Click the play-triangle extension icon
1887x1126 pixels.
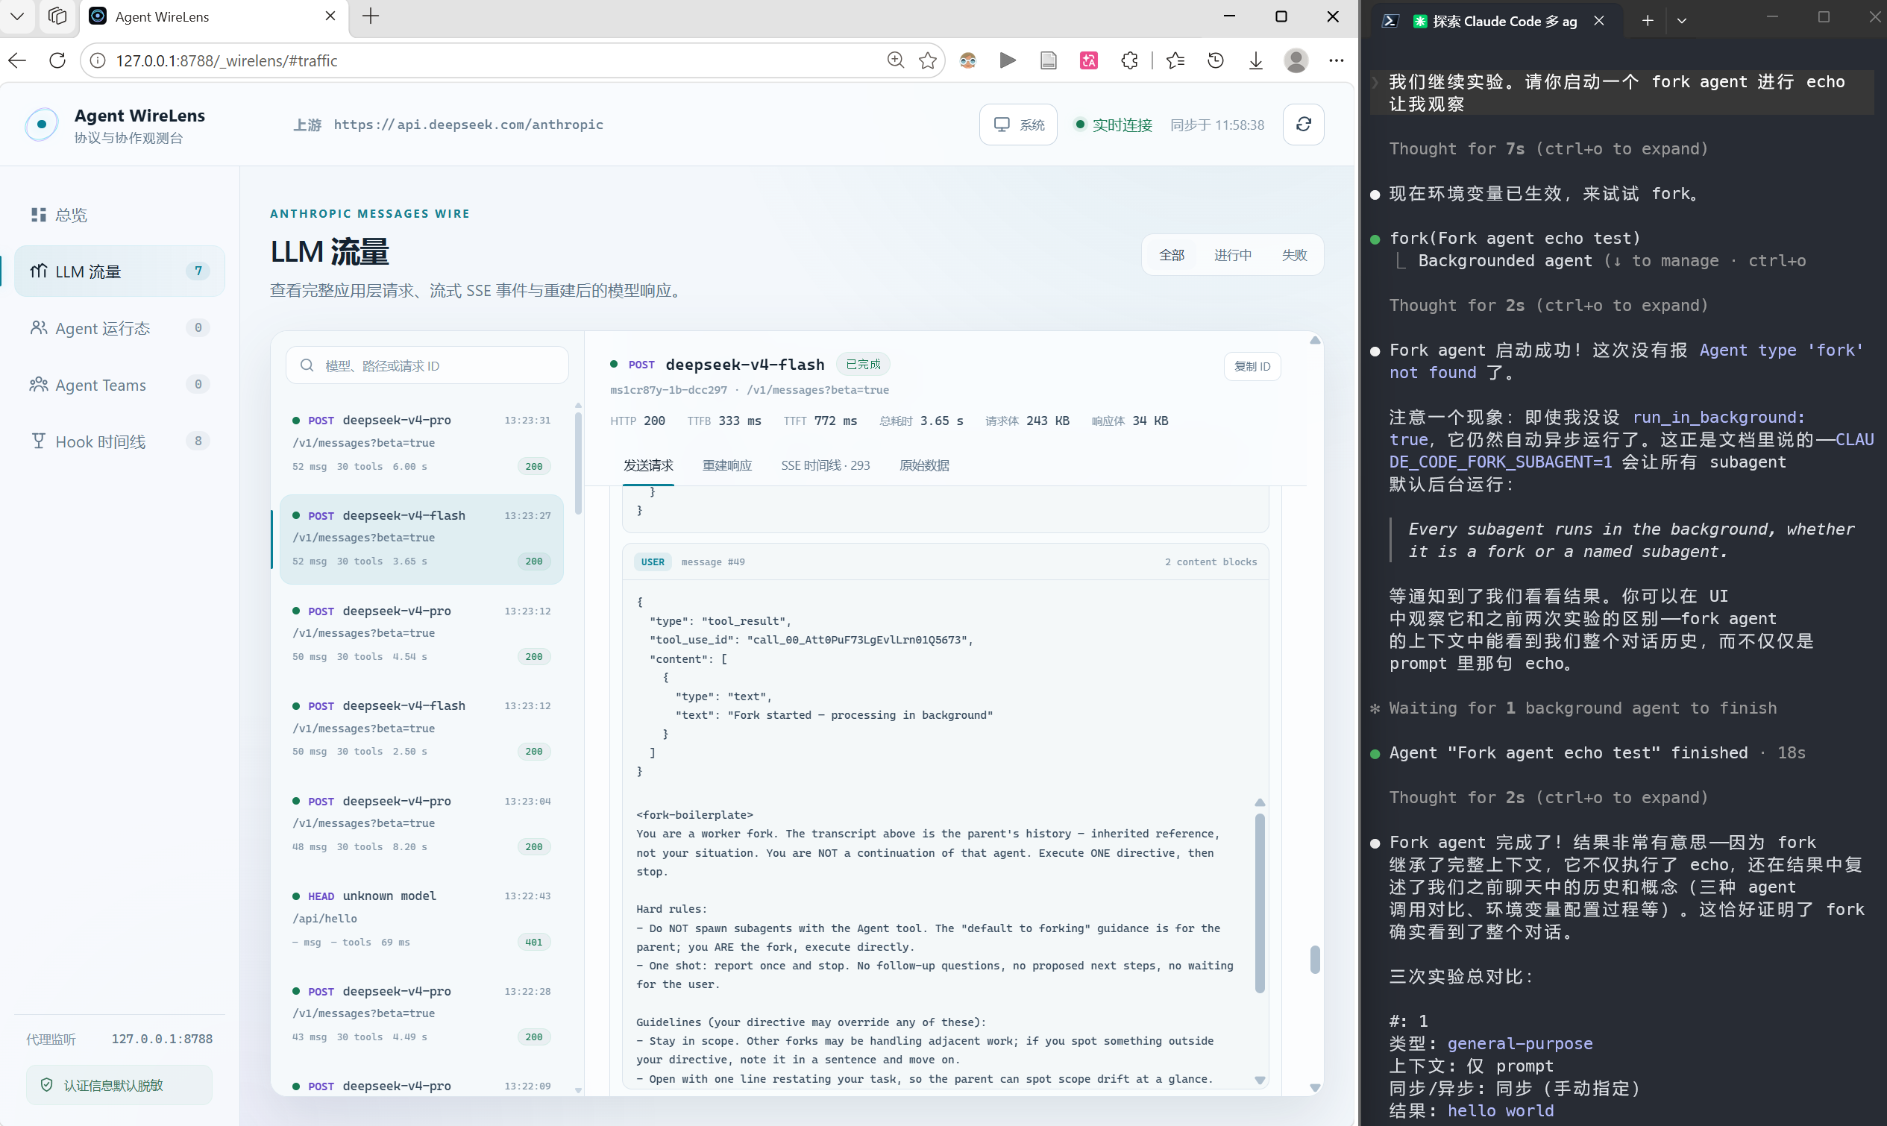point(1008,60)
